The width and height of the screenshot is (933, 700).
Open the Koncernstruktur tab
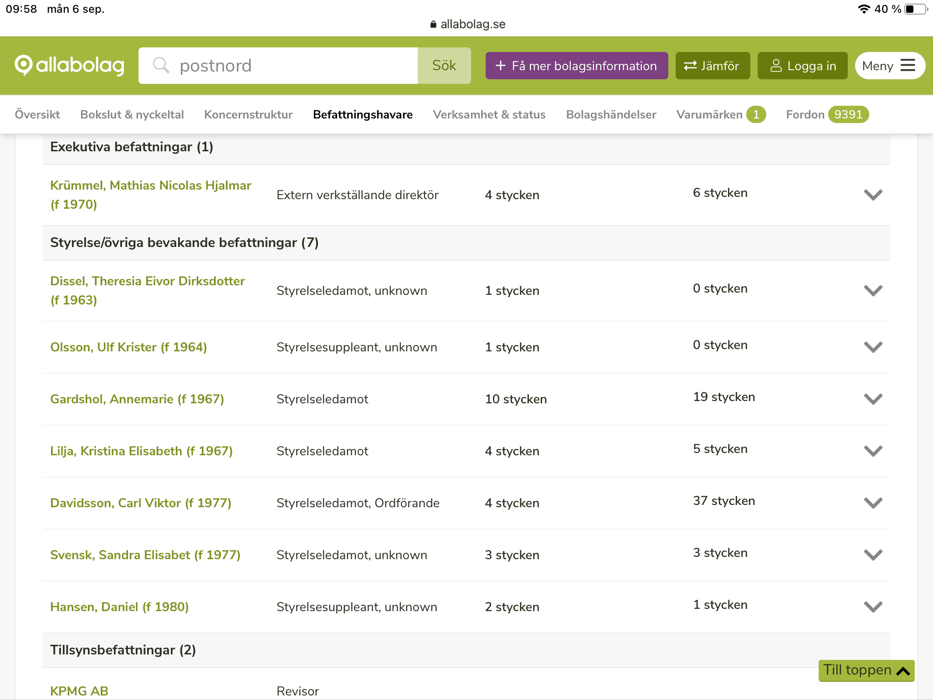[x=248, y=114]
